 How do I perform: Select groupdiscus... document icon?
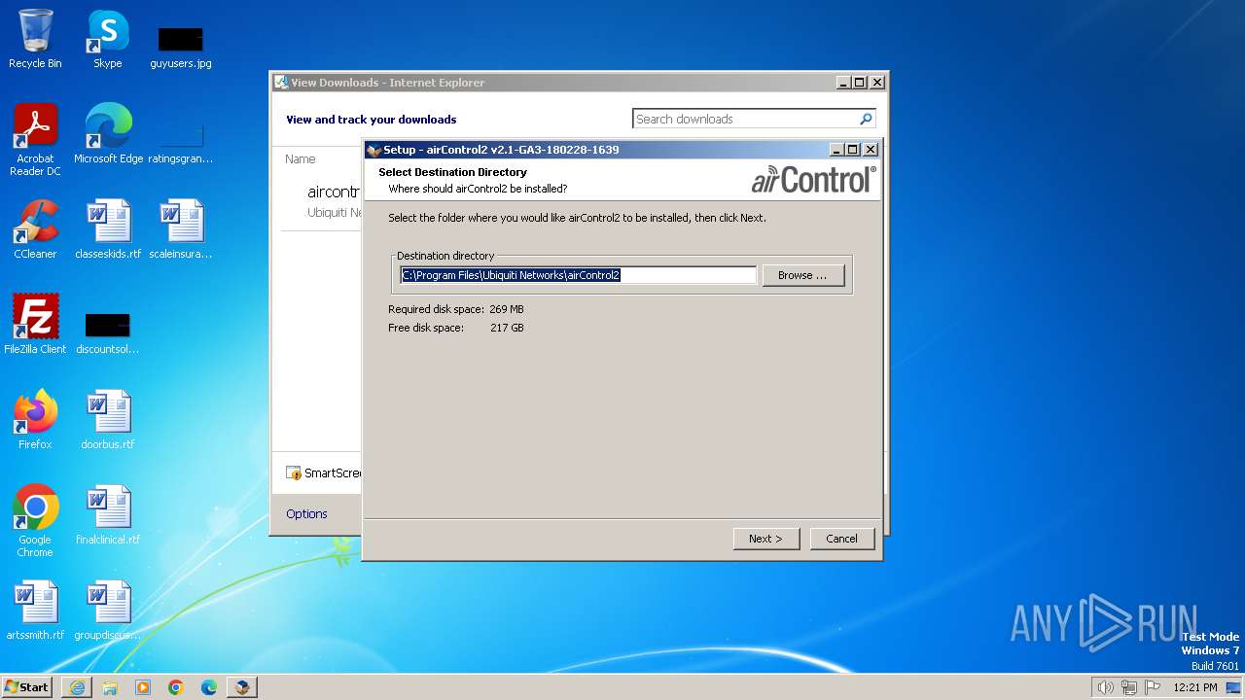point(108,611)
